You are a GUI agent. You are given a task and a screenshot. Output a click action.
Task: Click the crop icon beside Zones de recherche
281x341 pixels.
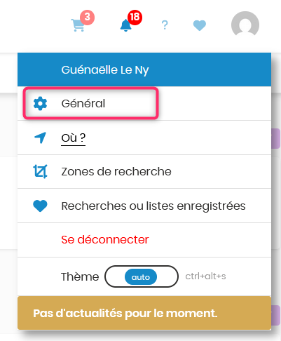40,171
